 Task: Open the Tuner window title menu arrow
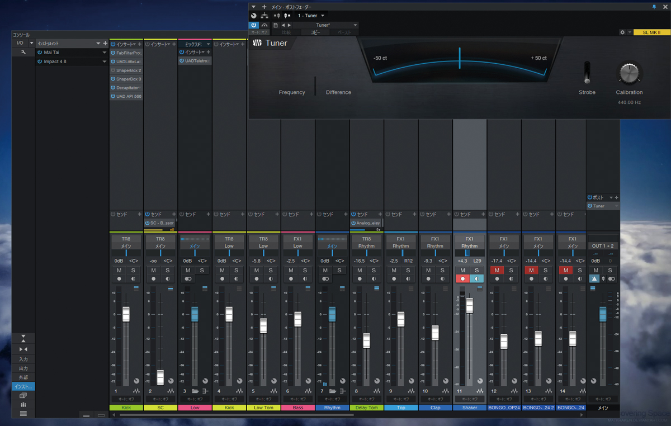coord(254,7)
